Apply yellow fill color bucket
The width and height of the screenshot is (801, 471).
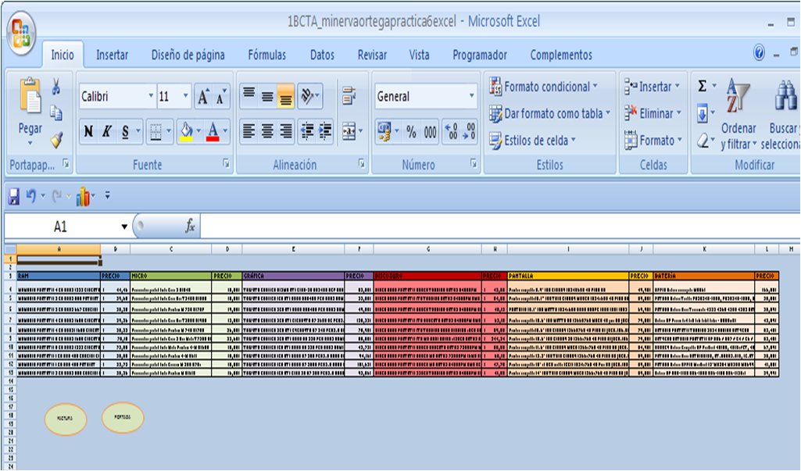point(187,132)
